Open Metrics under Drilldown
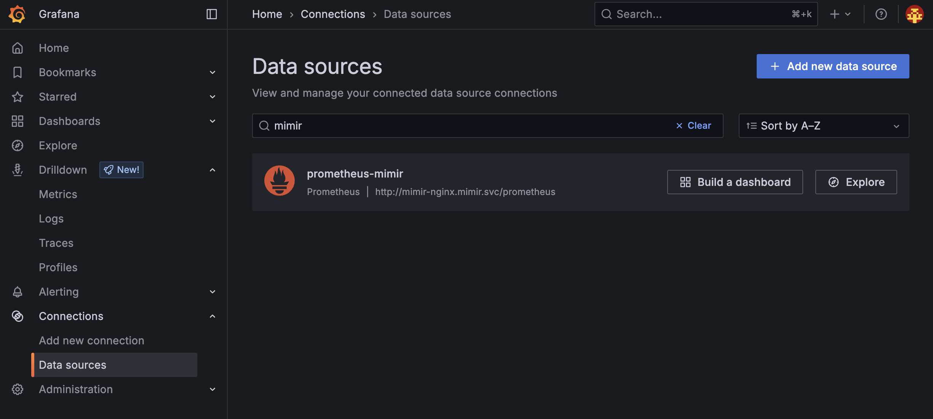The height and width of the screenshot is (419, 933). click(58, 194)
